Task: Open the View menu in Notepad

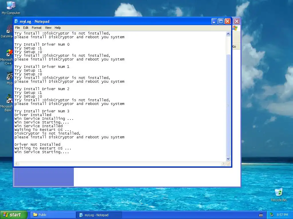Action: 48,28
